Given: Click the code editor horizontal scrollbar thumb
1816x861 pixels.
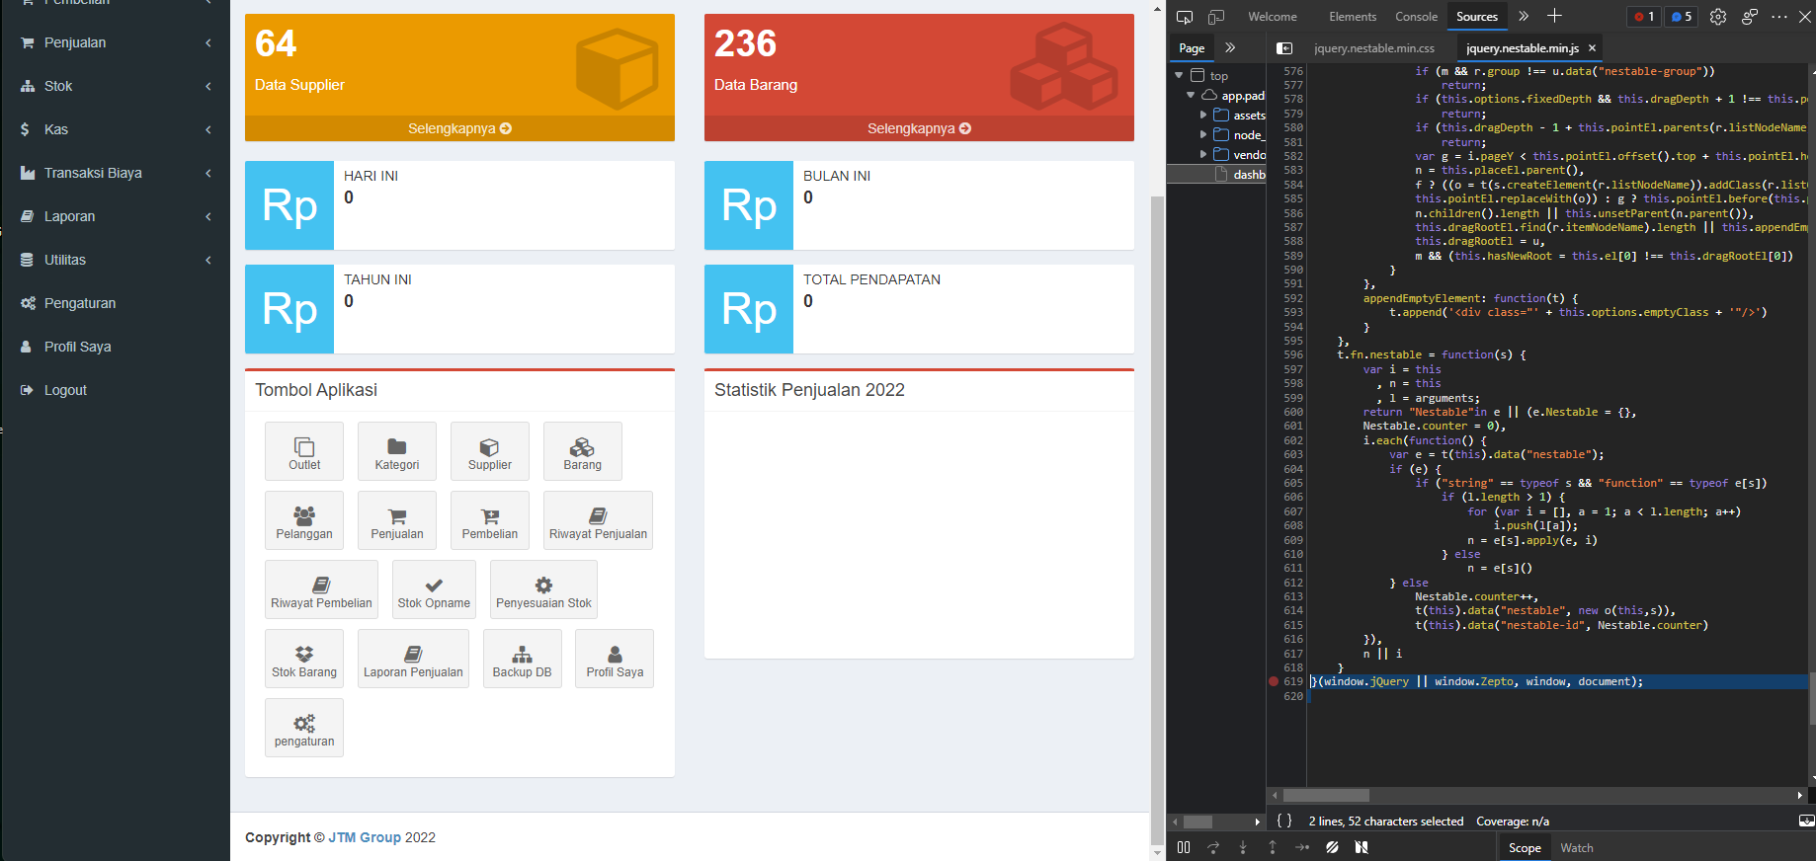Looking at the screenshot, I should pyautogui.click(x=1326, y=795).
